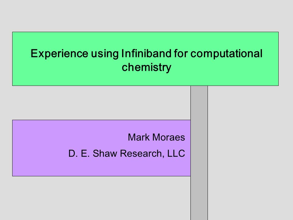Click the word "Experience" in the title
The image size is (293, 220).
click(x=59, y=54)
